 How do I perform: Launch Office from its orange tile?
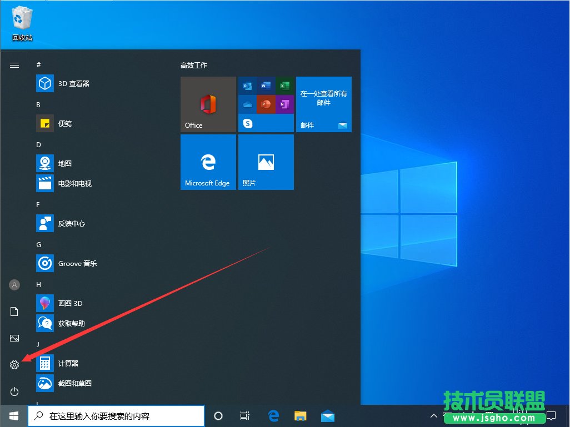[208, 104]
